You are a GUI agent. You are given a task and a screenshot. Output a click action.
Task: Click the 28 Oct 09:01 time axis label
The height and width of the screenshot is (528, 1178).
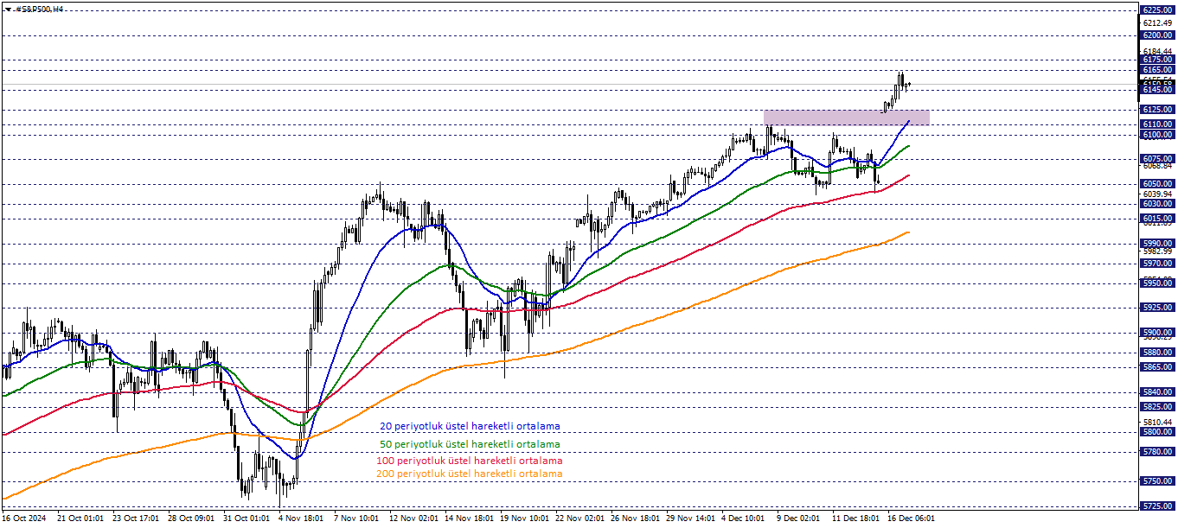point(191,518)
